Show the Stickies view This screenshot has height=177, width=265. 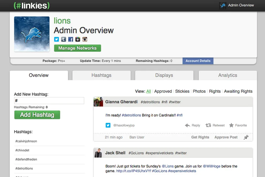[182, 91]
